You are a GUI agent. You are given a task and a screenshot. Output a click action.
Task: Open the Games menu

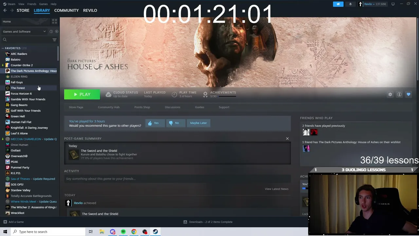coord(43,4)
